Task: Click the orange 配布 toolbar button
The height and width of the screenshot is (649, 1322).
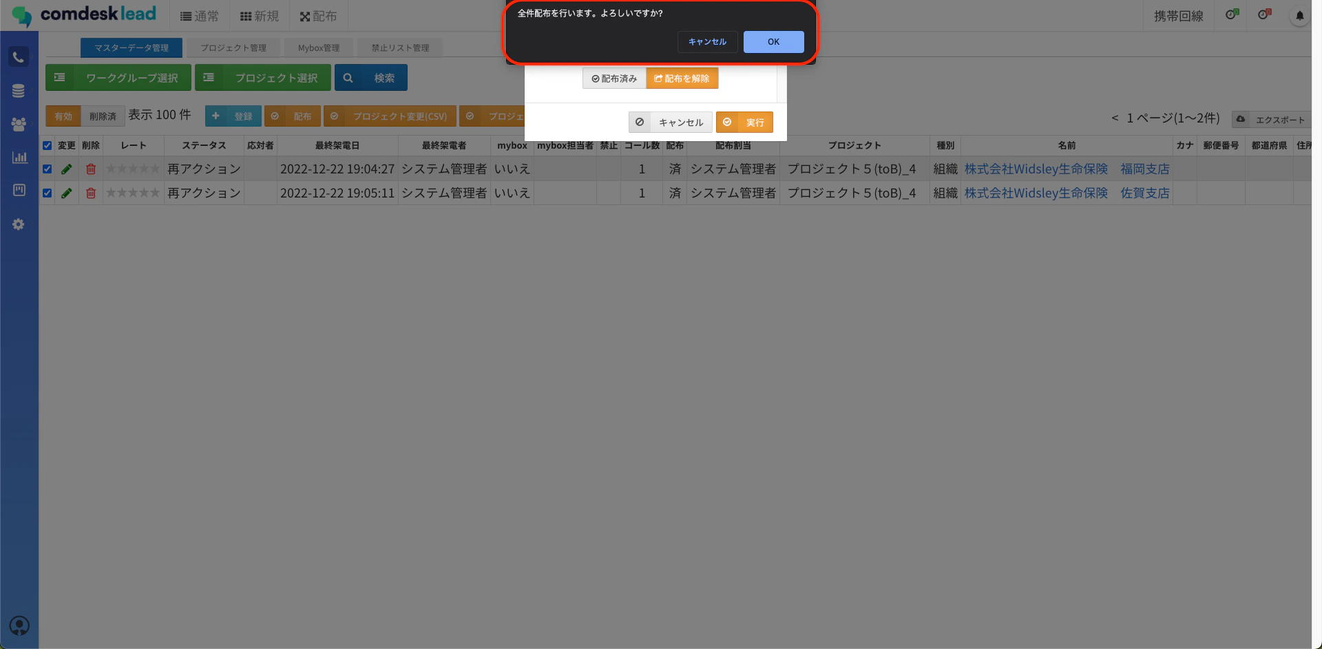Action: (x=293, y=116)
